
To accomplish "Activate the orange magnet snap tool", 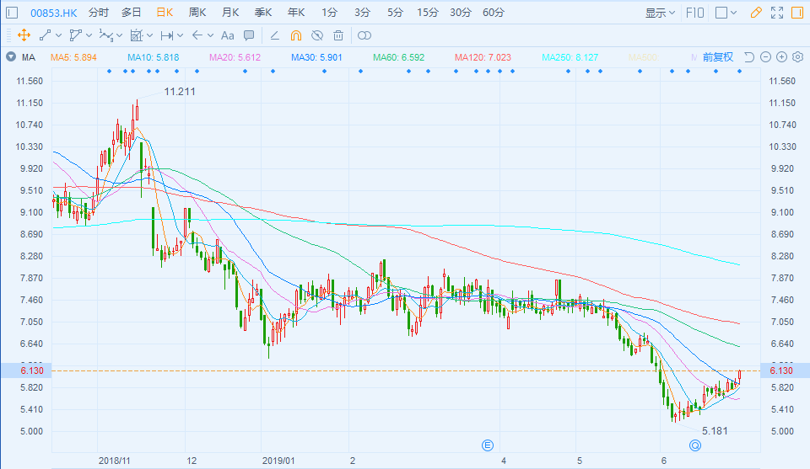I will pos(295,35).
